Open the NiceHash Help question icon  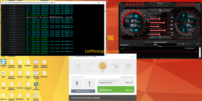128,66
